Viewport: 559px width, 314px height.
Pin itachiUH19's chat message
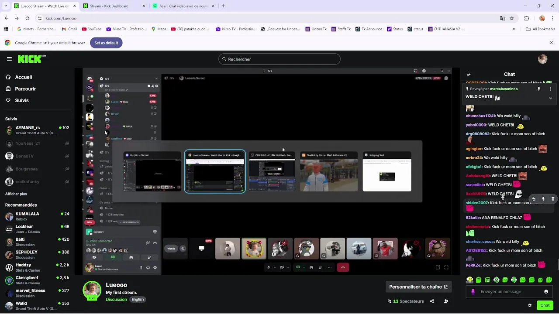point(543,199)
